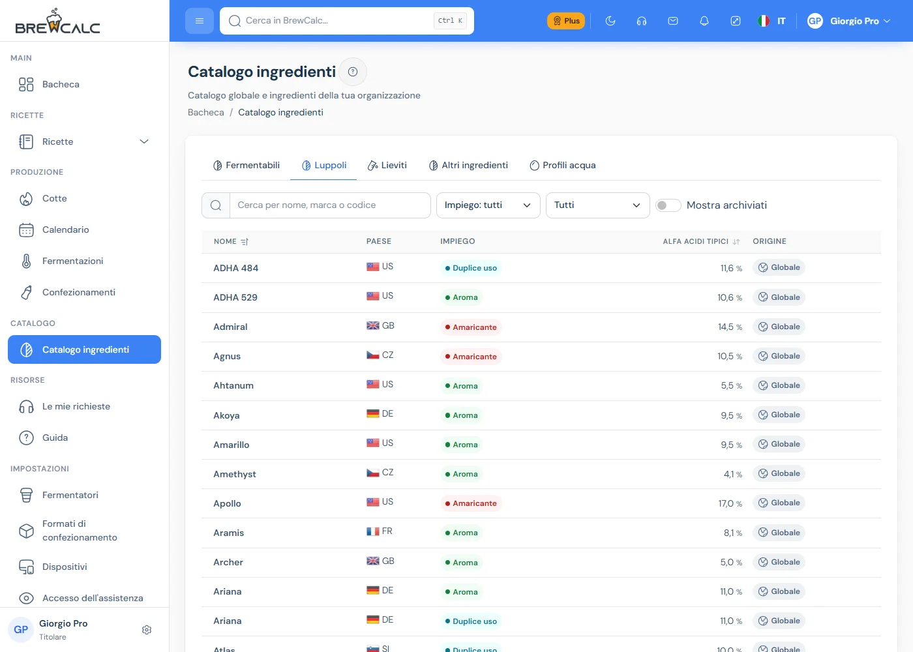This screenshot has width=913, height=652.
Task: Toggle dark mode moon icon
Action: 610,21
